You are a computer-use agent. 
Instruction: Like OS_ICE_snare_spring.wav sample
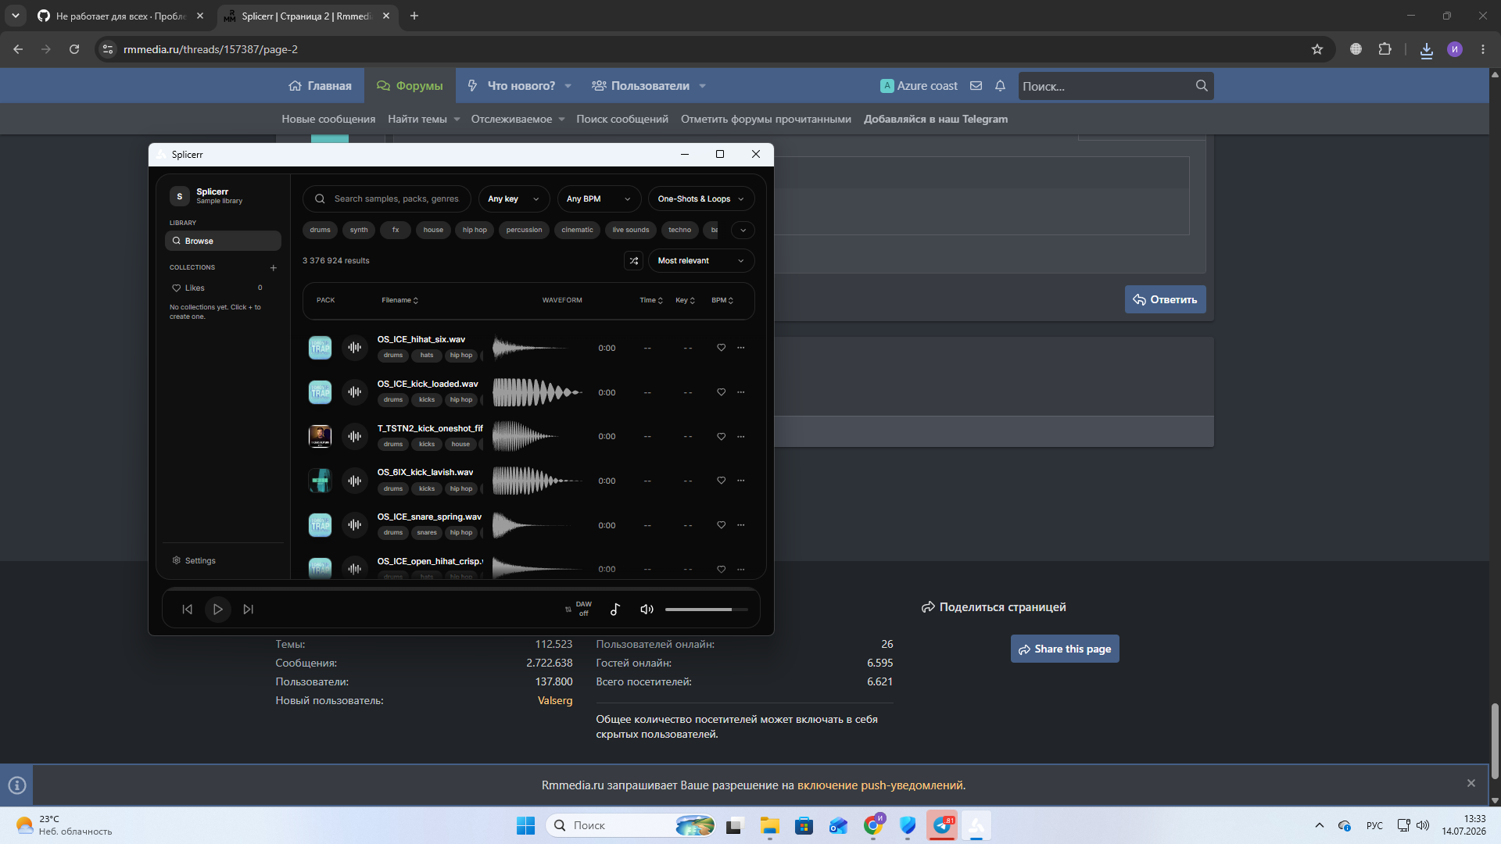pyautogui.click(x=722, y=525)
